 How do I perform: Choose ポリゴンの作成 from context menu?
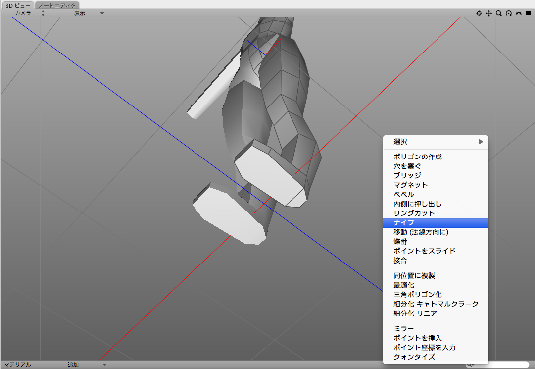pos(436,157)
